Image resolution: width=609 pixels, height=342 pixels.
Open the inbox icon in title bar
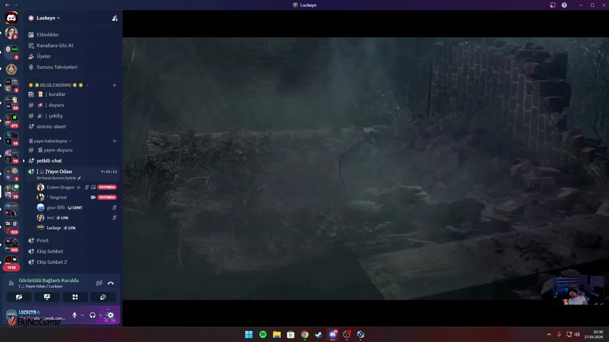pos(553,5)
